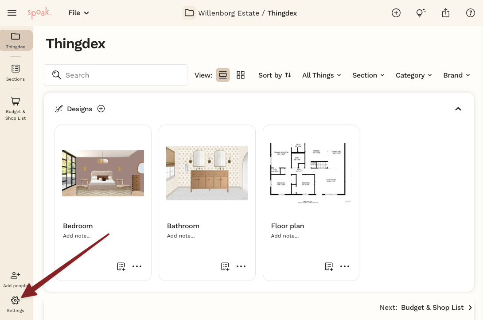Select Sections tab in sidebar
The image size is (483, 320).
(x=16, y=73)
